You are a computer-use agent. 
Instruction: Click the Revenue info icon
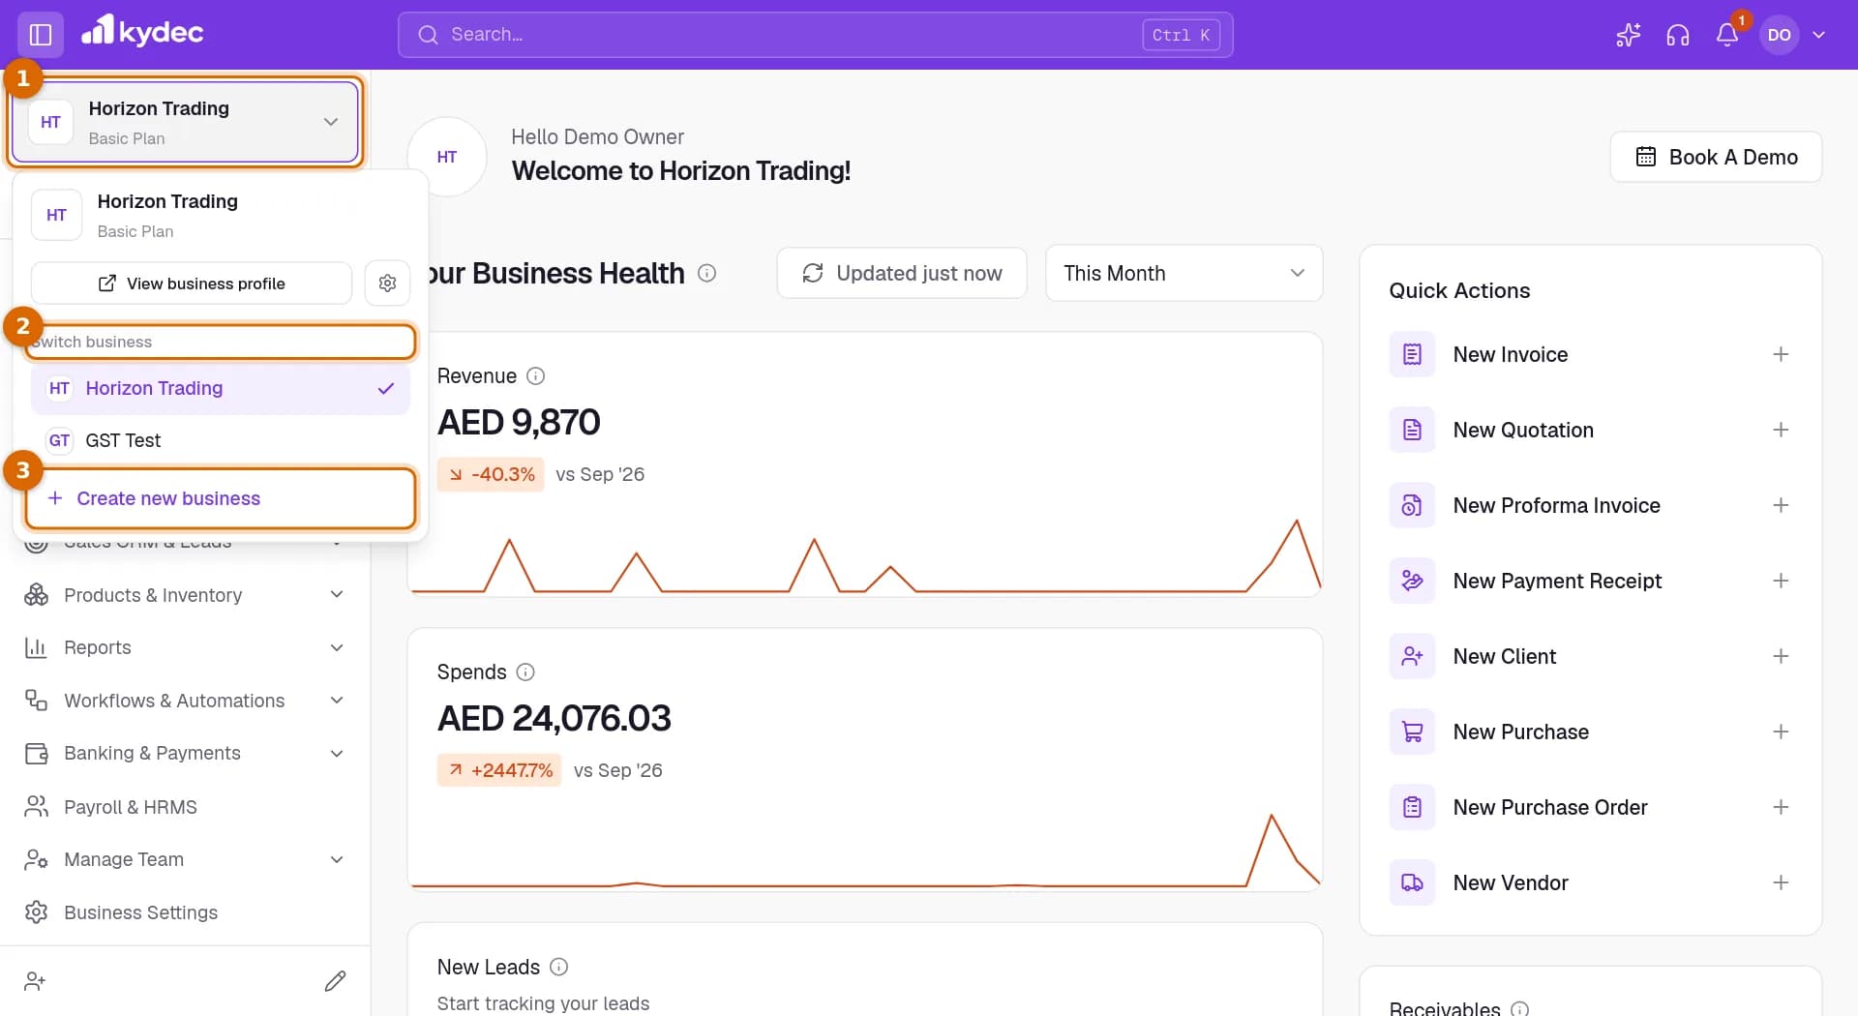pos(535,376)
